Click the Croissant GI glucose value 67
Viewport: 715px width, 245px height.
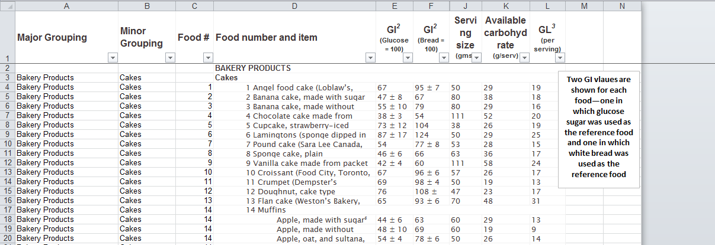click(x=381, y=172)
